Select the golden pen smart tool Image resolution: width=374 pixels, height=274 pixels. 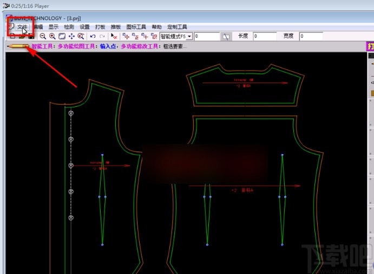point(19,47)
